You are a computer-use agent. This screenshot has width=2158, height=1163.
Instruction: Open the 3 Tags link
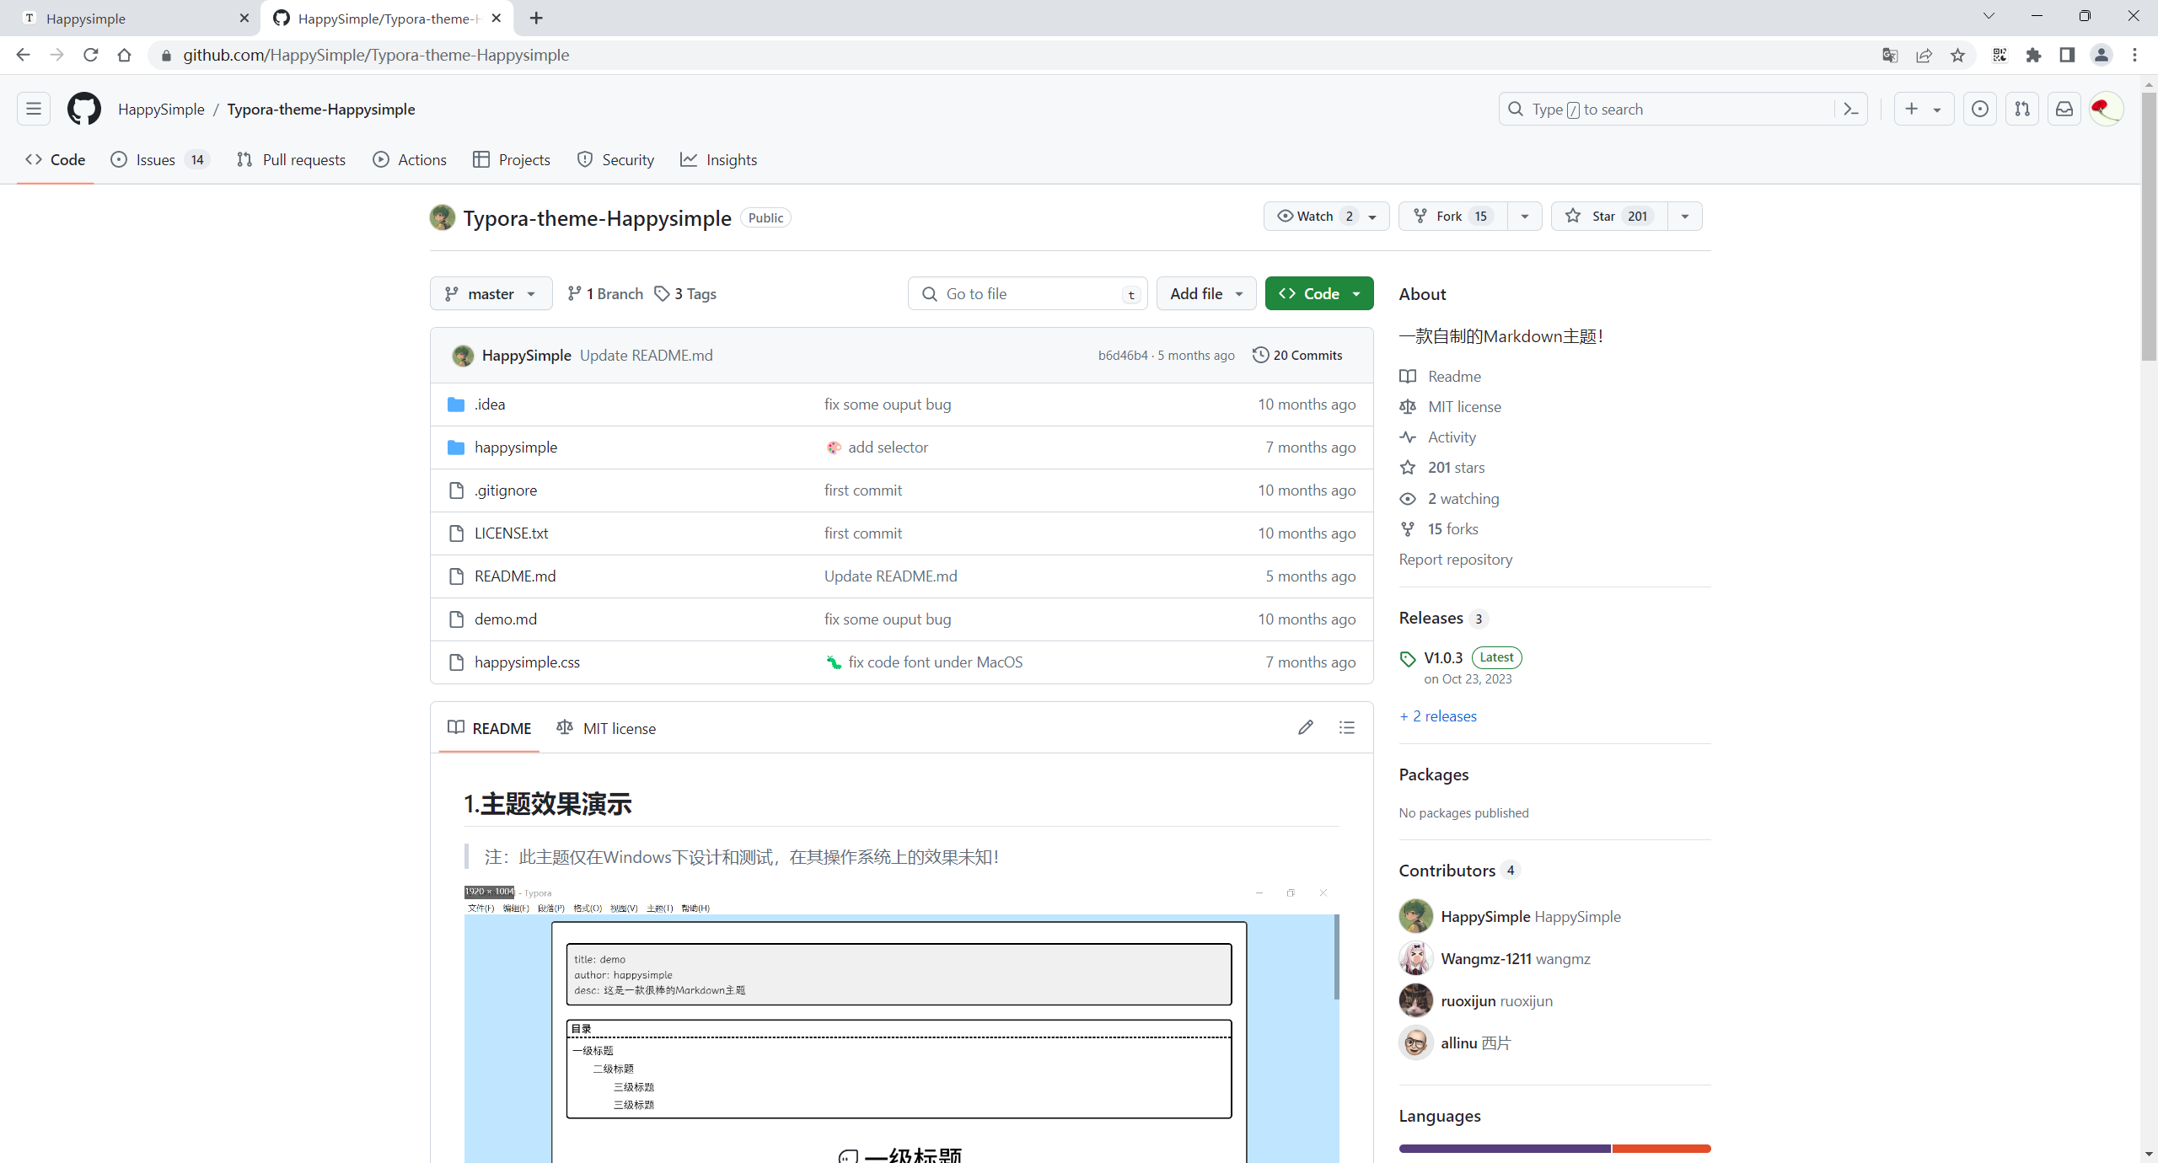pos(685,293)
